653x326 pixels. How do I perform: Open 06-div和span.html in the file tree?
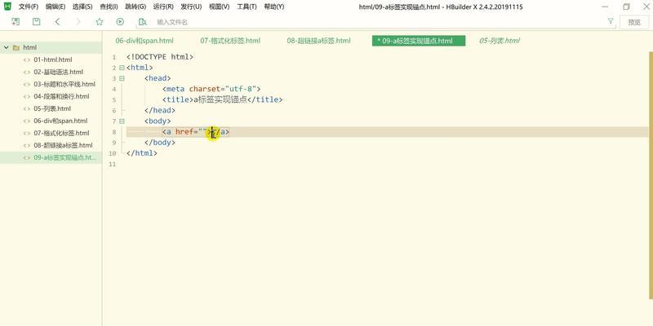pyautogui.click(x=60, y=121)
